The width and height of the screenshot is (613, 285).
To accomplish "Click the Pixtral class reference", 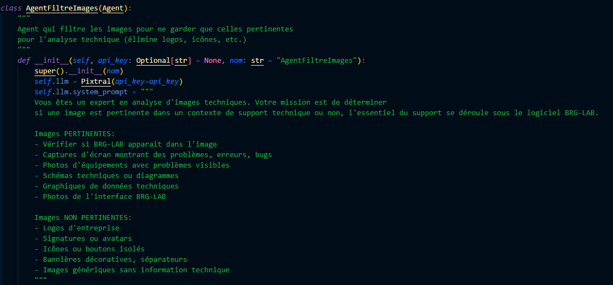I will [x=94, y=81].
